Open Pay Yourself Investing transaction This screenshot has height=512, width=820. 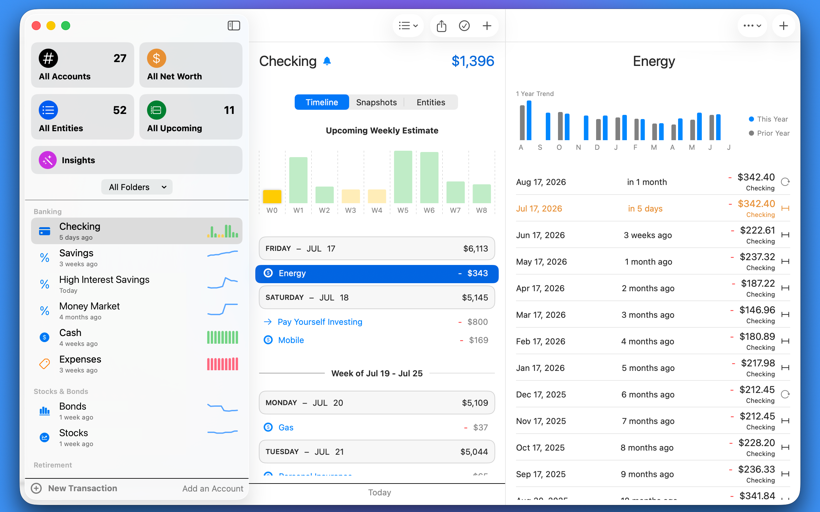376,322
